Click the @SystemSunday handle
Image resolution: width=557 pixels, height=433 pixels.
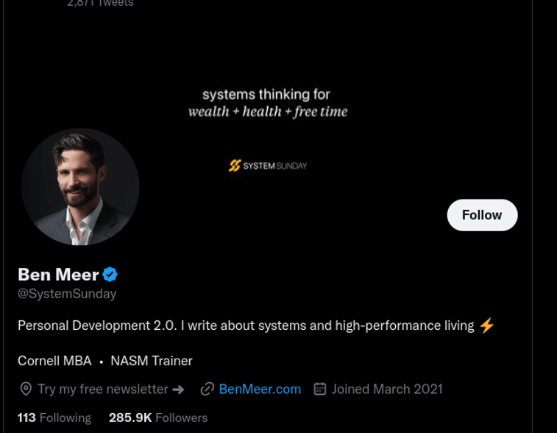pos(67,294)
